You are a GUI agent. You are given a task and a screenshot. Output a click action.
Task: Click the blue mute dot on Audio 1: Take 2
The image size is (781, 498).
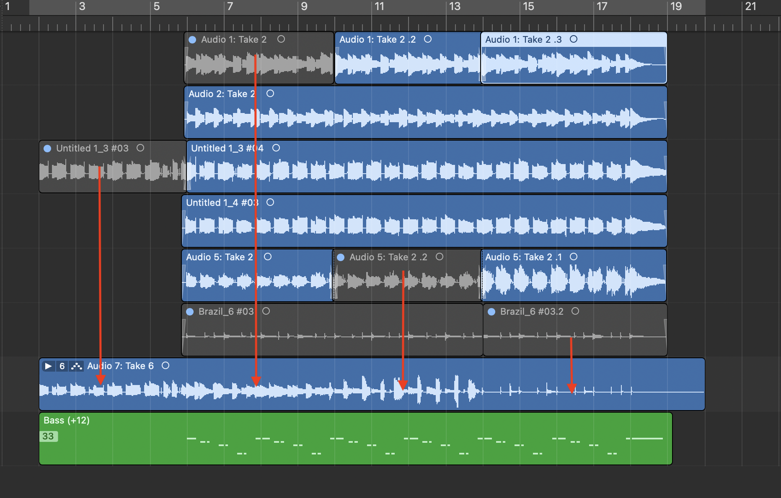pos(192,40)
